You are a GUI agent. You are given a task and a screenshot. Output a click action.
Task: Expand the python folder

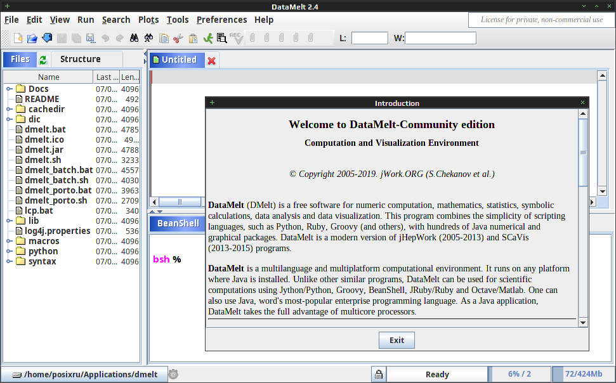10,251
